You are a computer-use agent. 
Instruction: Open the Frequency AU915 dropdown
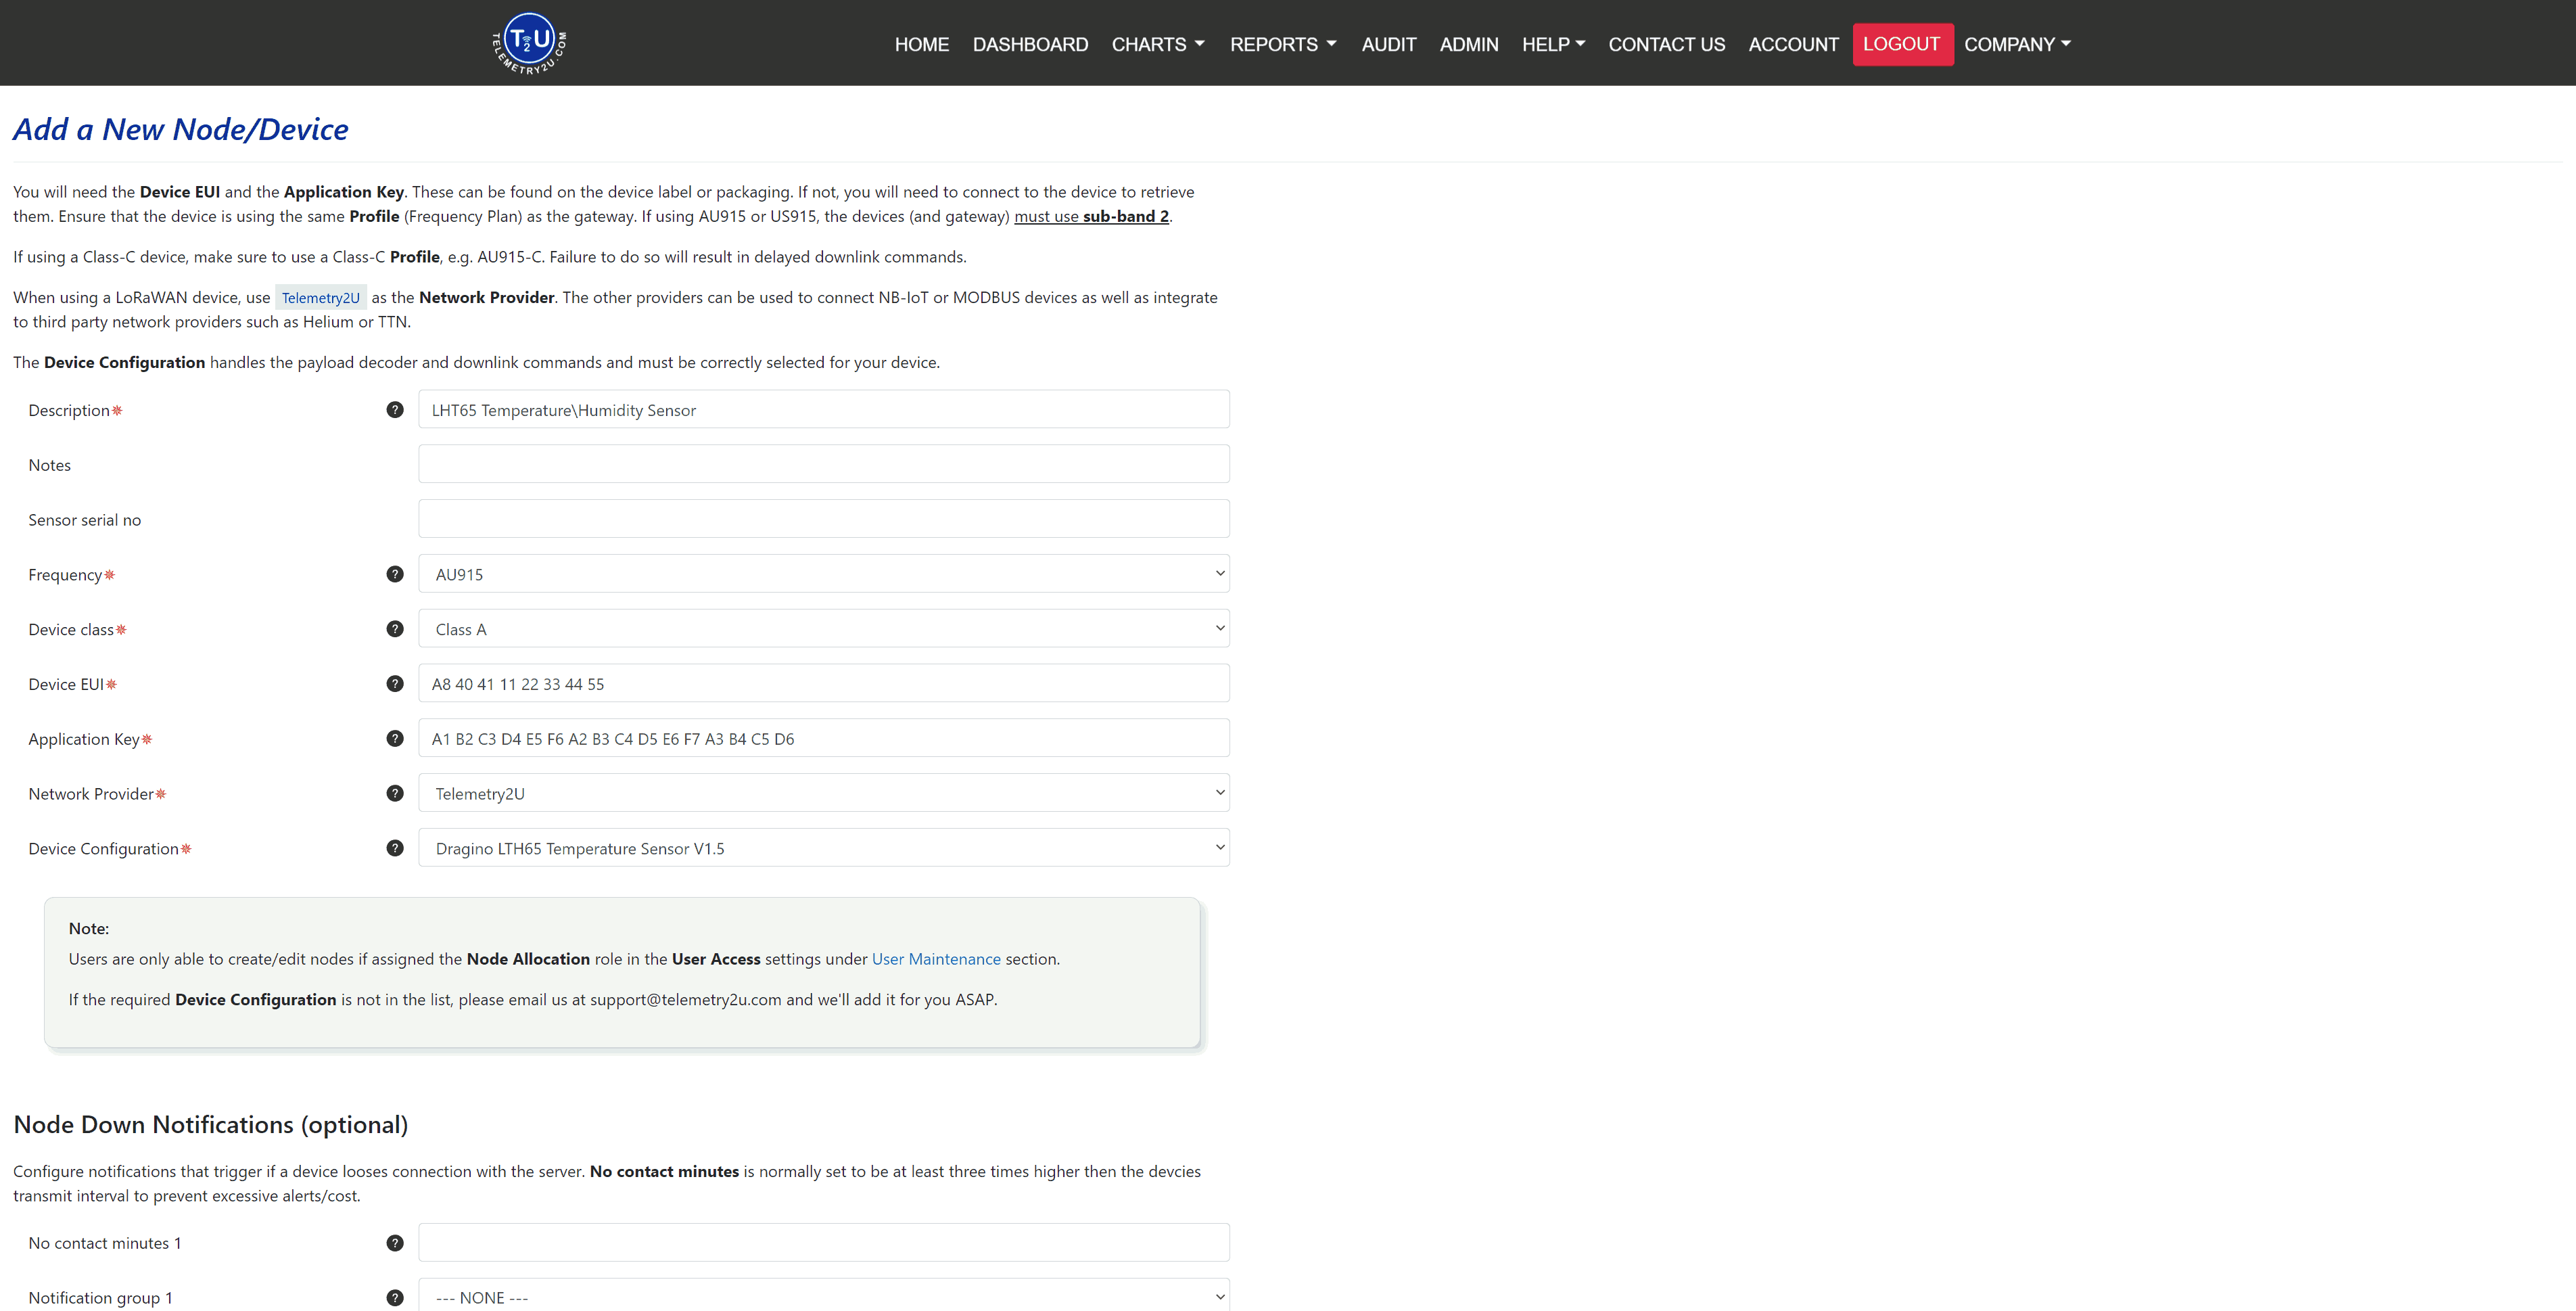pos(824,574)
